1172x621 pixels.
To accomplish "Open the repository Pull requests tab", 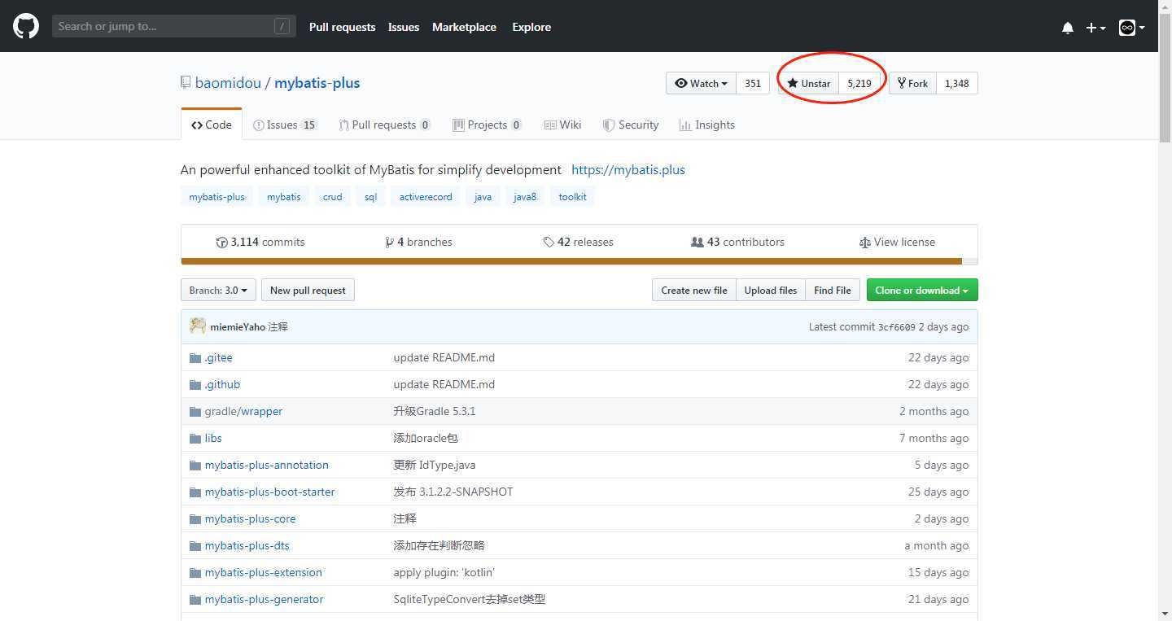I will pyautogui.click(x=385, y=125).
